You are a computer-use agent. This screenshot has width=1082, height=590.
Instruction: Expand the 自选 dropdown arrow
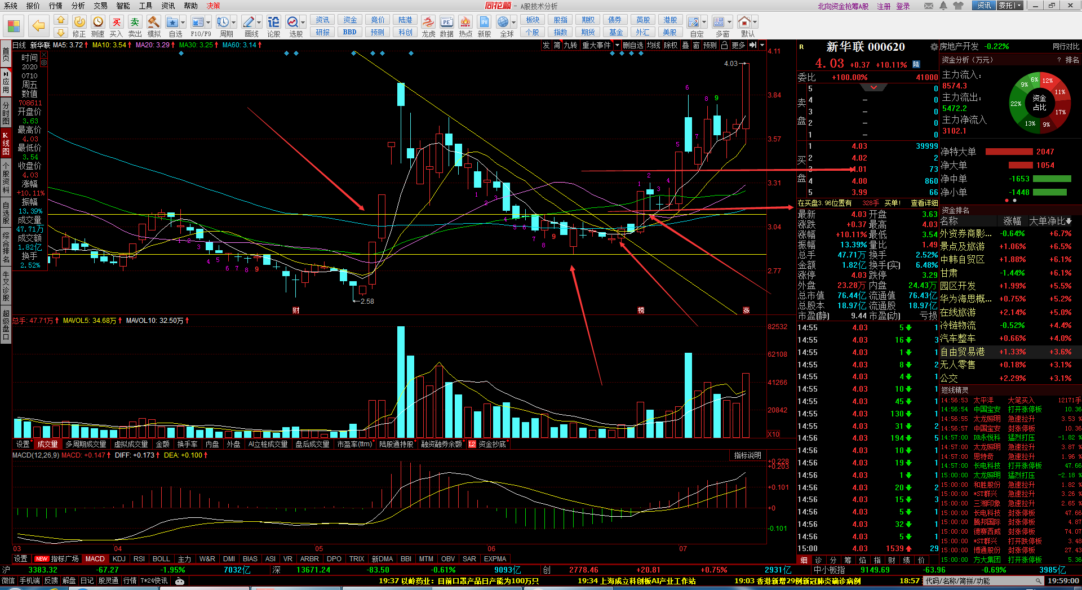[183, 22]
